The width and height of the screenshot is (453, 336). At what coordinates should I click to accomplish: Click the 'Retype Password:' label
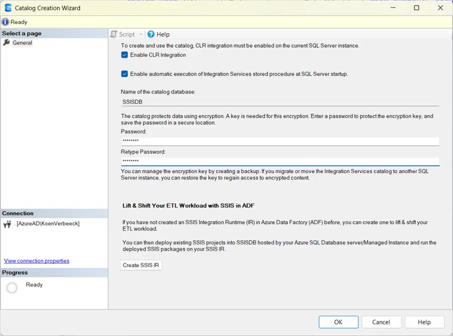143,152
